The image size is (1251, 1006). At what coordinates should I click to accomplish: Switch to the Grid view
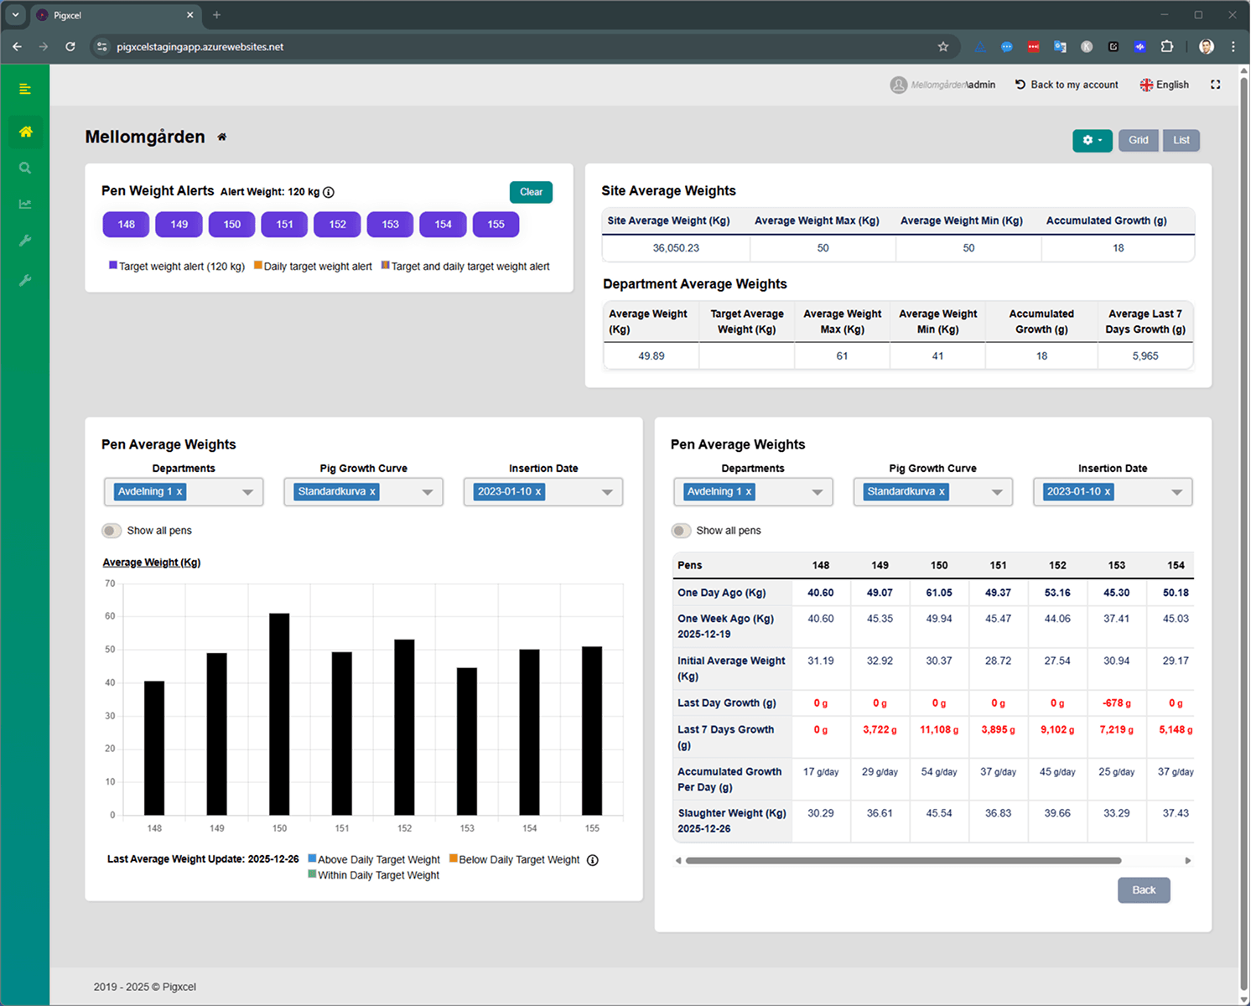1138,140
